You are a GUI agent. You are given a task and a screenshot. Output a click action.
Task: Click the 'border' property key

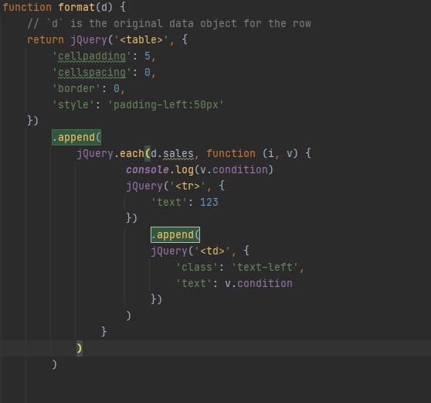click(76, 89)
